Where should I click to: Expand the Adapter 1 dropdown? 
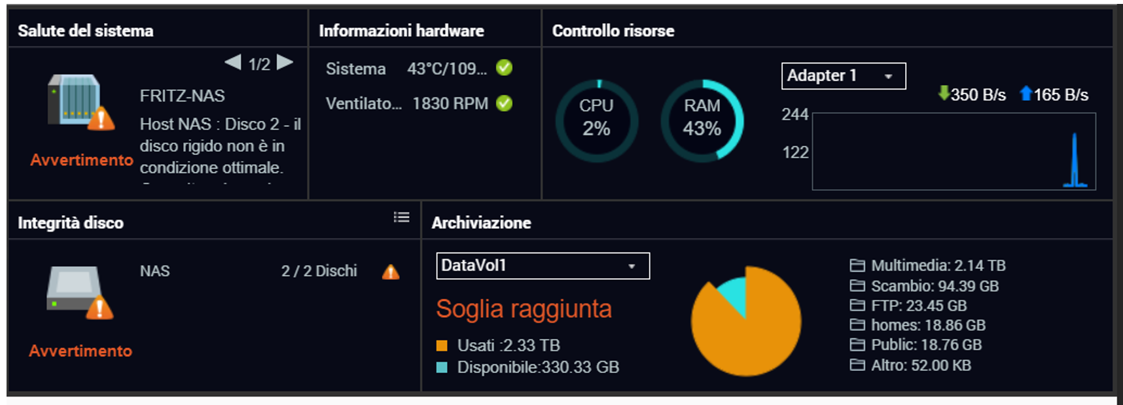click(x=843, y=76)
